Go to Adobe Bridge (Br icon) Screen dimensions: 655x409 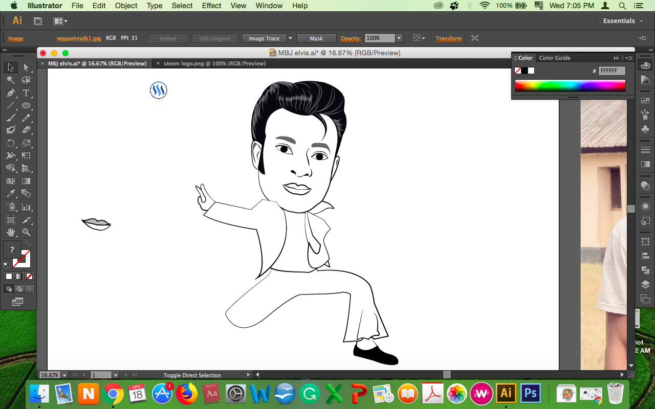tap(38, 21)
